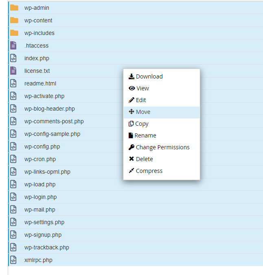Select the license.txt file name
This screenshot has height=275, width=263.
tap(37, 71)
